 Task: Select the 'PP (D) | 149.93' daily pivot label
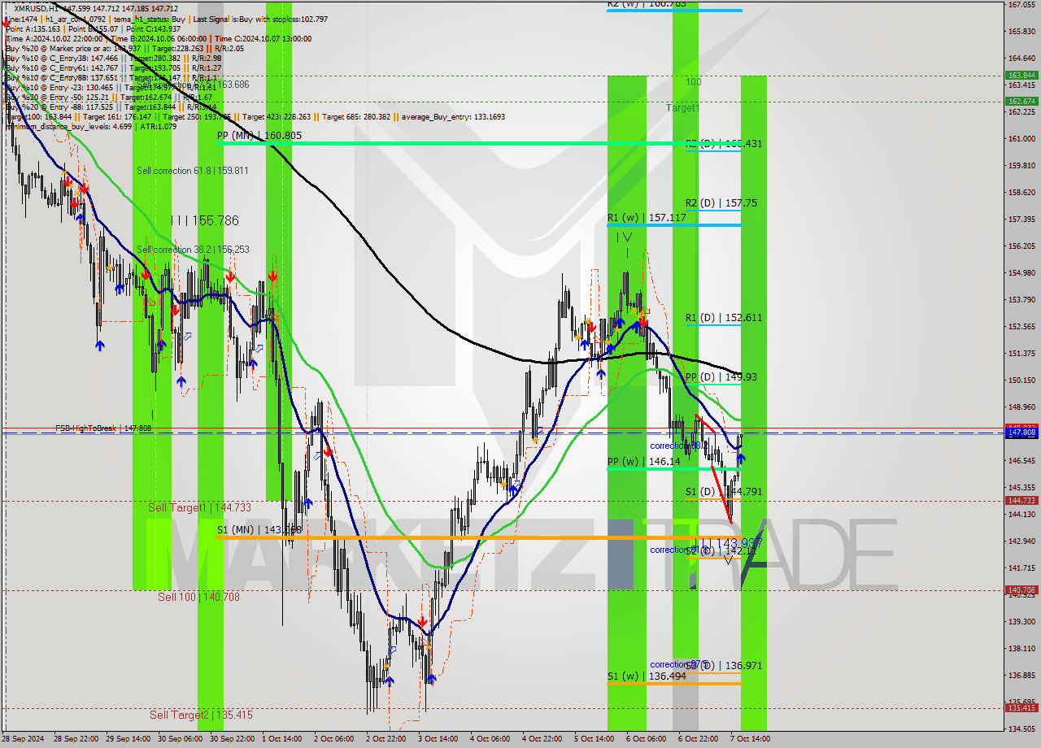pyautogui.click(x=721, y=377)
